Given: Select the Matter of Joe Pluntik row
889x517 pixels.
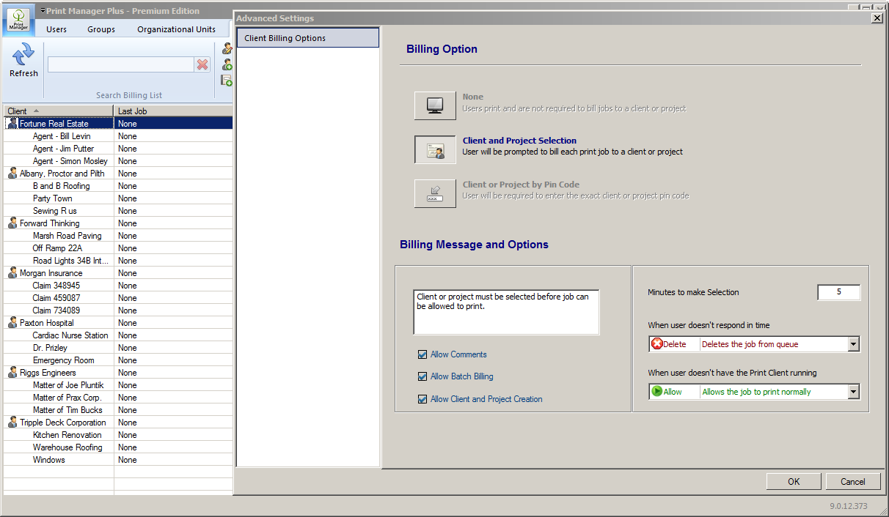Looking at the screenshot, I should 118,385.
